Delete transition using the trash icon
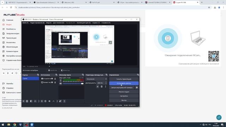Image resolution: width=226 pixels, height=127 pixels. coord(102,86)
